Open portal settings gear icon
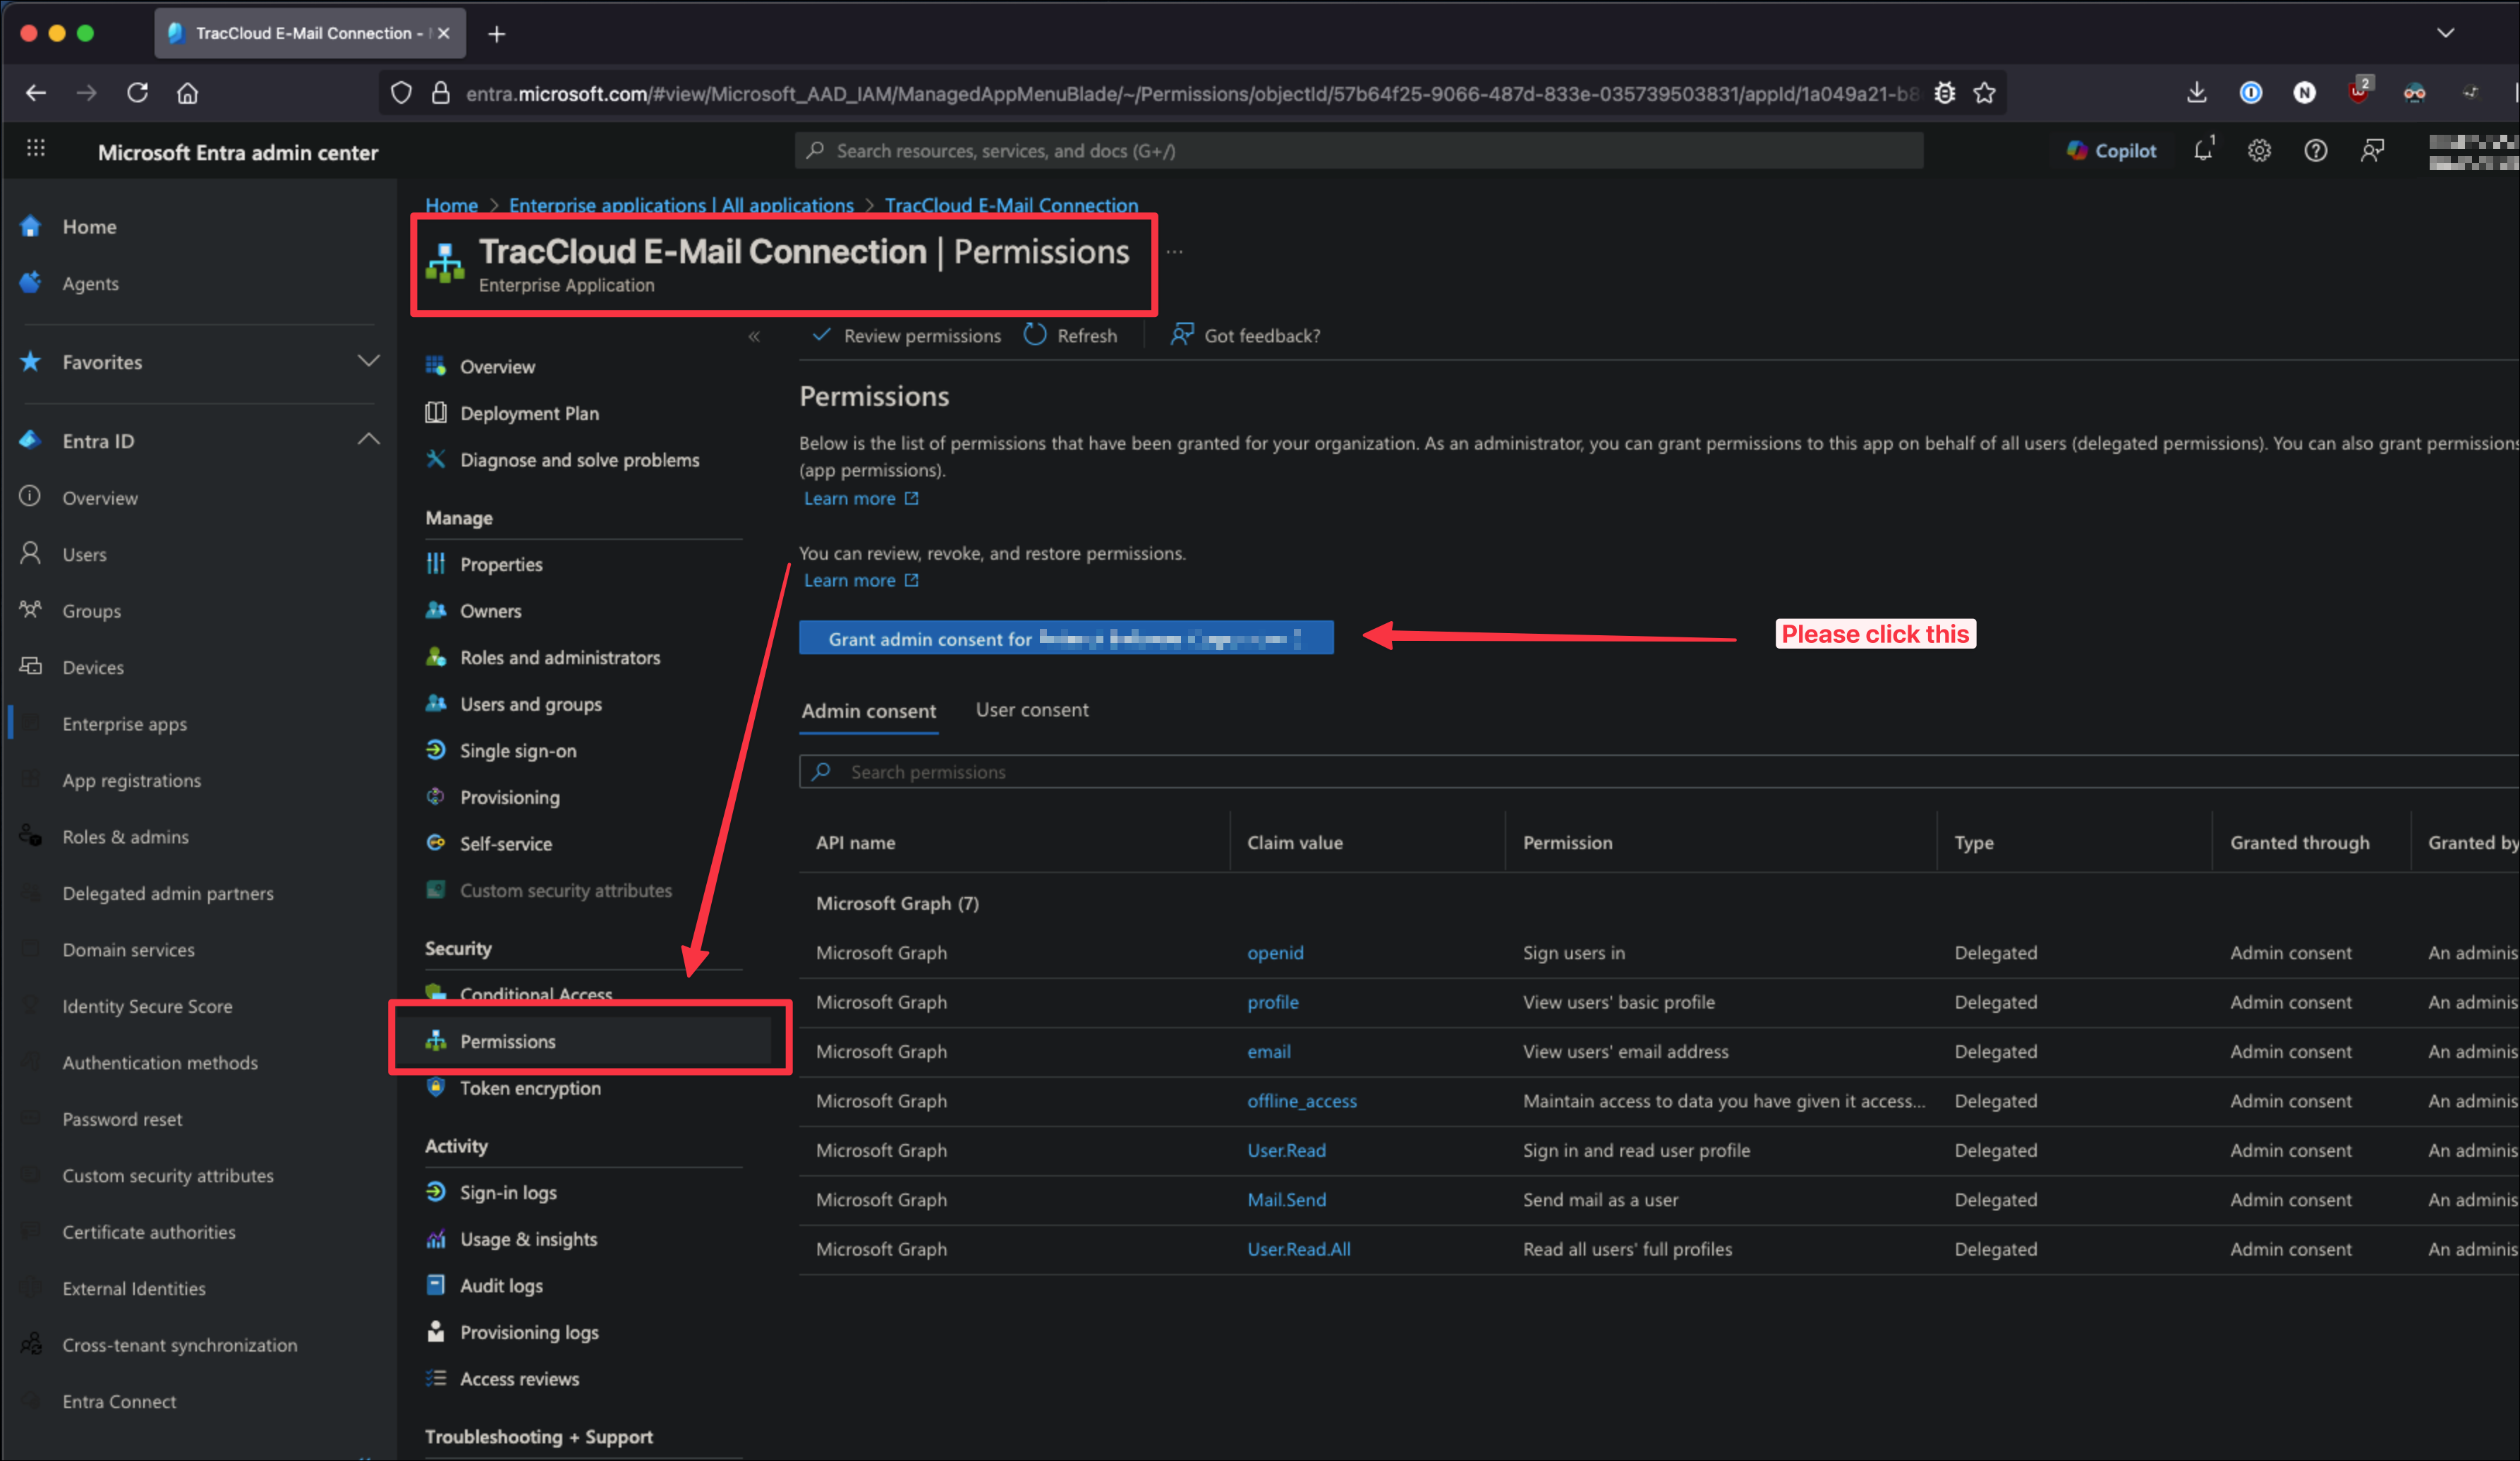Viewport: 2520px width, 1461px height. tap(2259, 151)
